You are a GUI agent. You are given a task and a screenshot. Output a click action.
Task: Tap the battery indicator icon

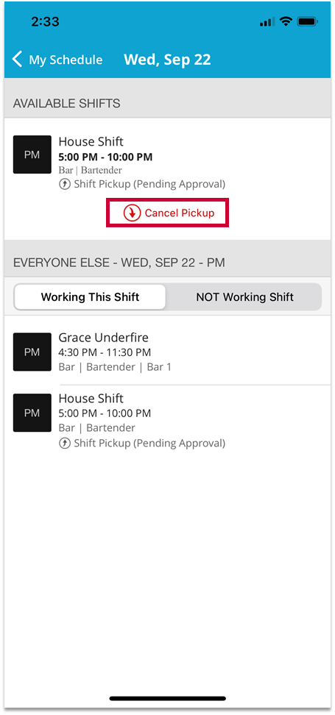pyautogui.click(x=307, y=21)
